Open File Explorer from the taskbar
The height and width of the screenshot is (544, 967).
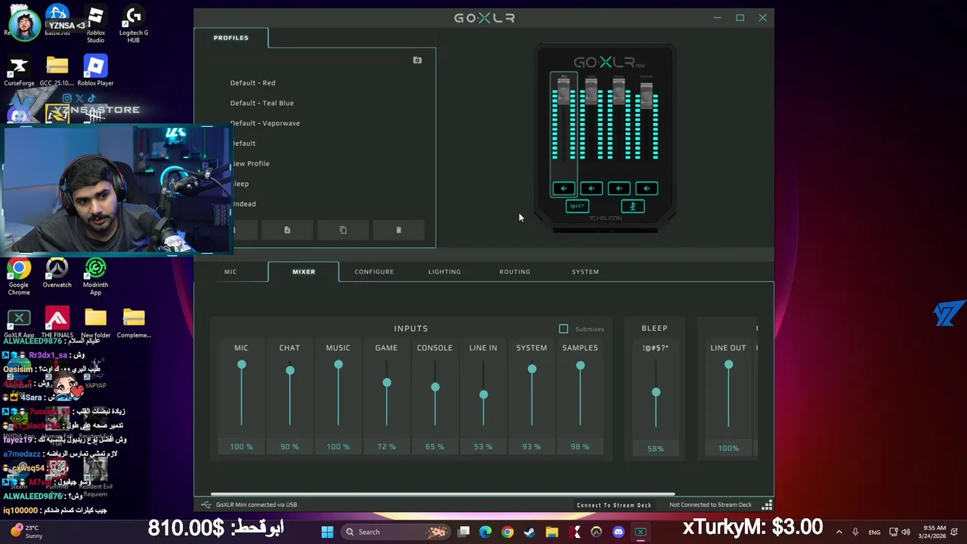[552, 532]
